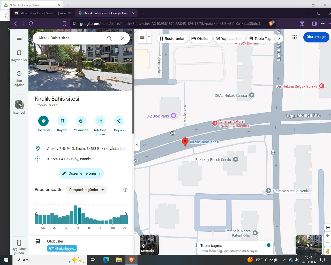
Task: Switch to the Wowturkey Caps browser tab
Action: pyautogui.click(x=43, y=13)
